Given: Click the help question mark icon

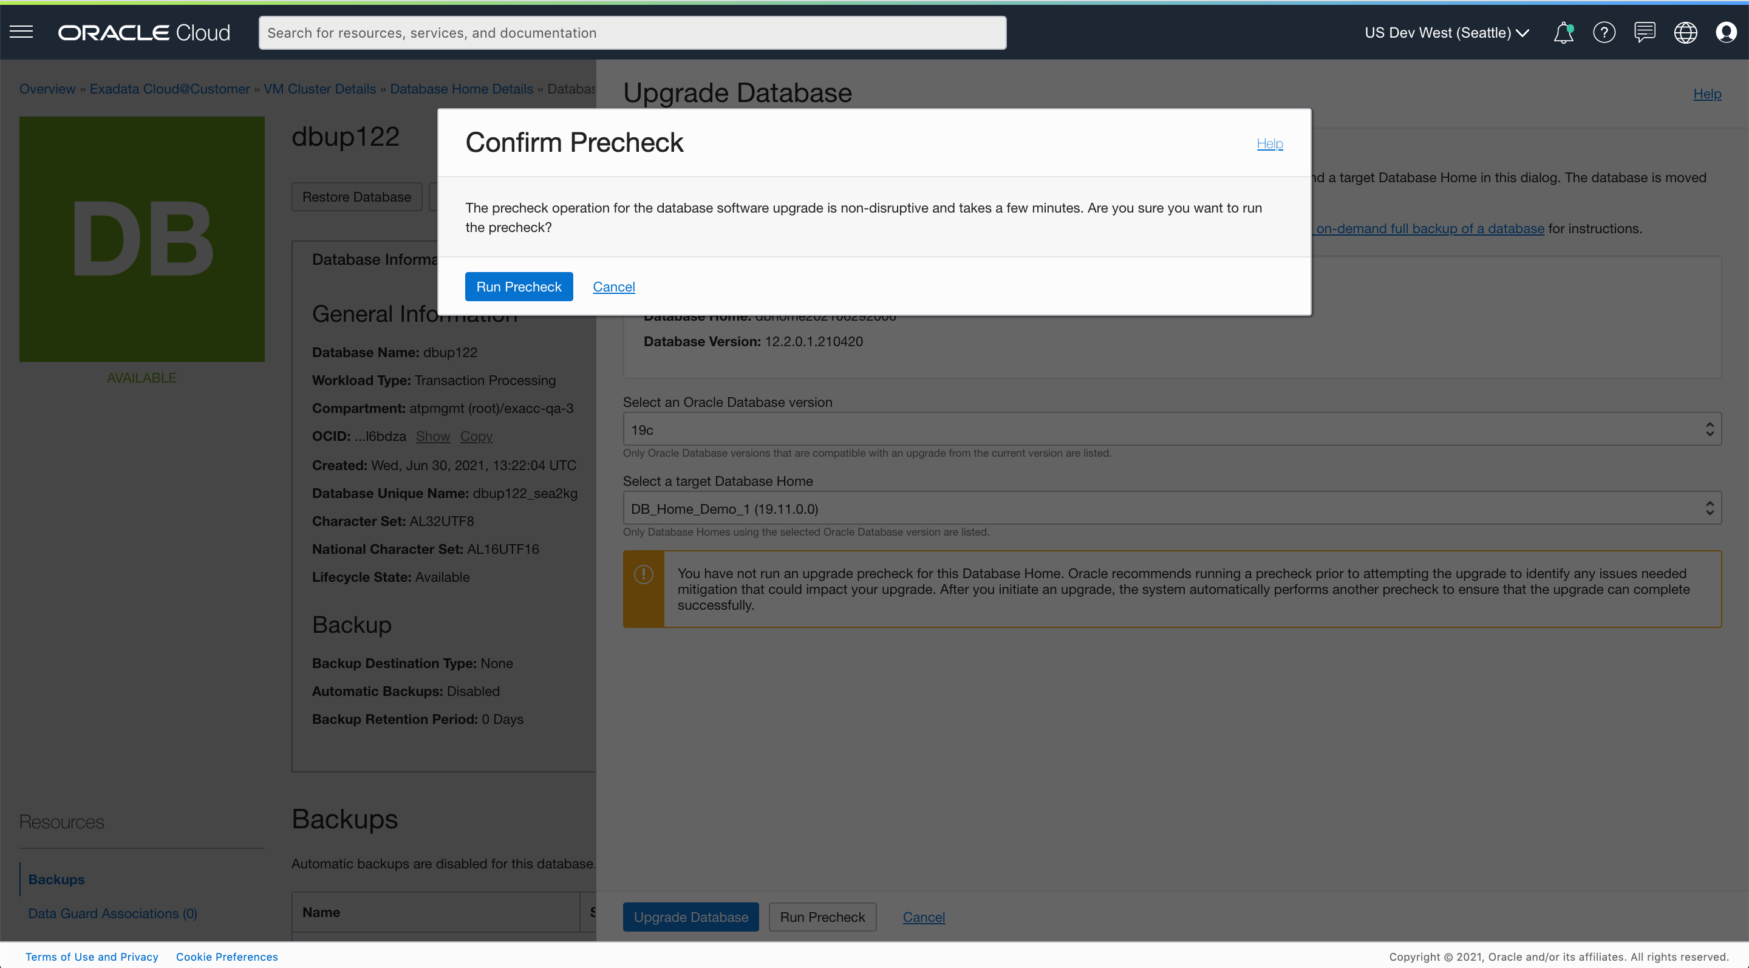Looking at the screenshot, I should 1604,33.
